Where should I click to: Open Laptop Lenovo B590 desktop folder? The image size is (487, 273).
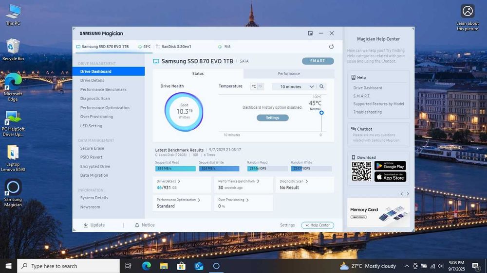click(x=13, y=158)
